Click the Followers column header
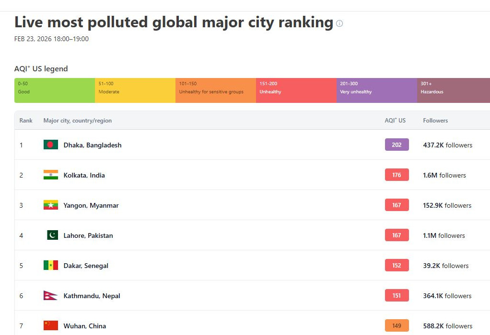 pyautogui.click(x=435, y=121)
